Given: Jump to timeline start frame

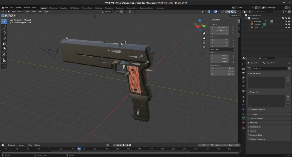Looking at the screenshot, I should pos(114,145).
